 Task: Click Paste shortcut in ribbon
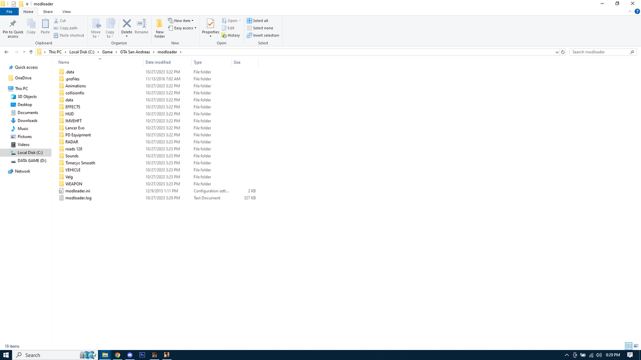pos(69,35)
